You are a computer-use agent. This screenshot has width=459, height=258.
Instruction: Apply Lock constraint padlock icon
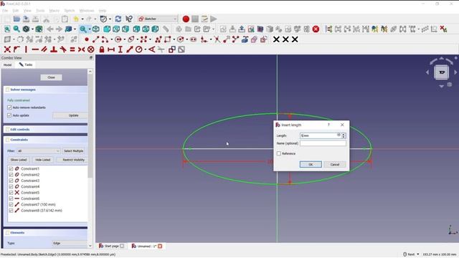tap(102, 49)
